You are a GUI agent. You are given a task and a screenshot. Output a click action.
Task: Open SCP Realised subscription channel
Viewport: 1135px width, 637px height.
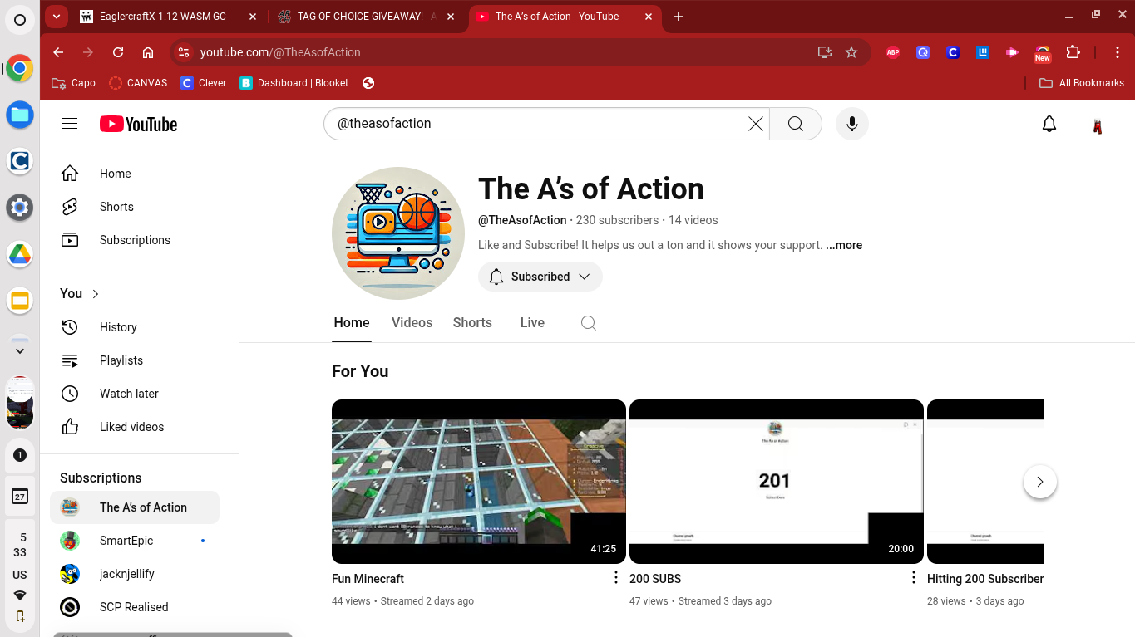tap(135, 607)
